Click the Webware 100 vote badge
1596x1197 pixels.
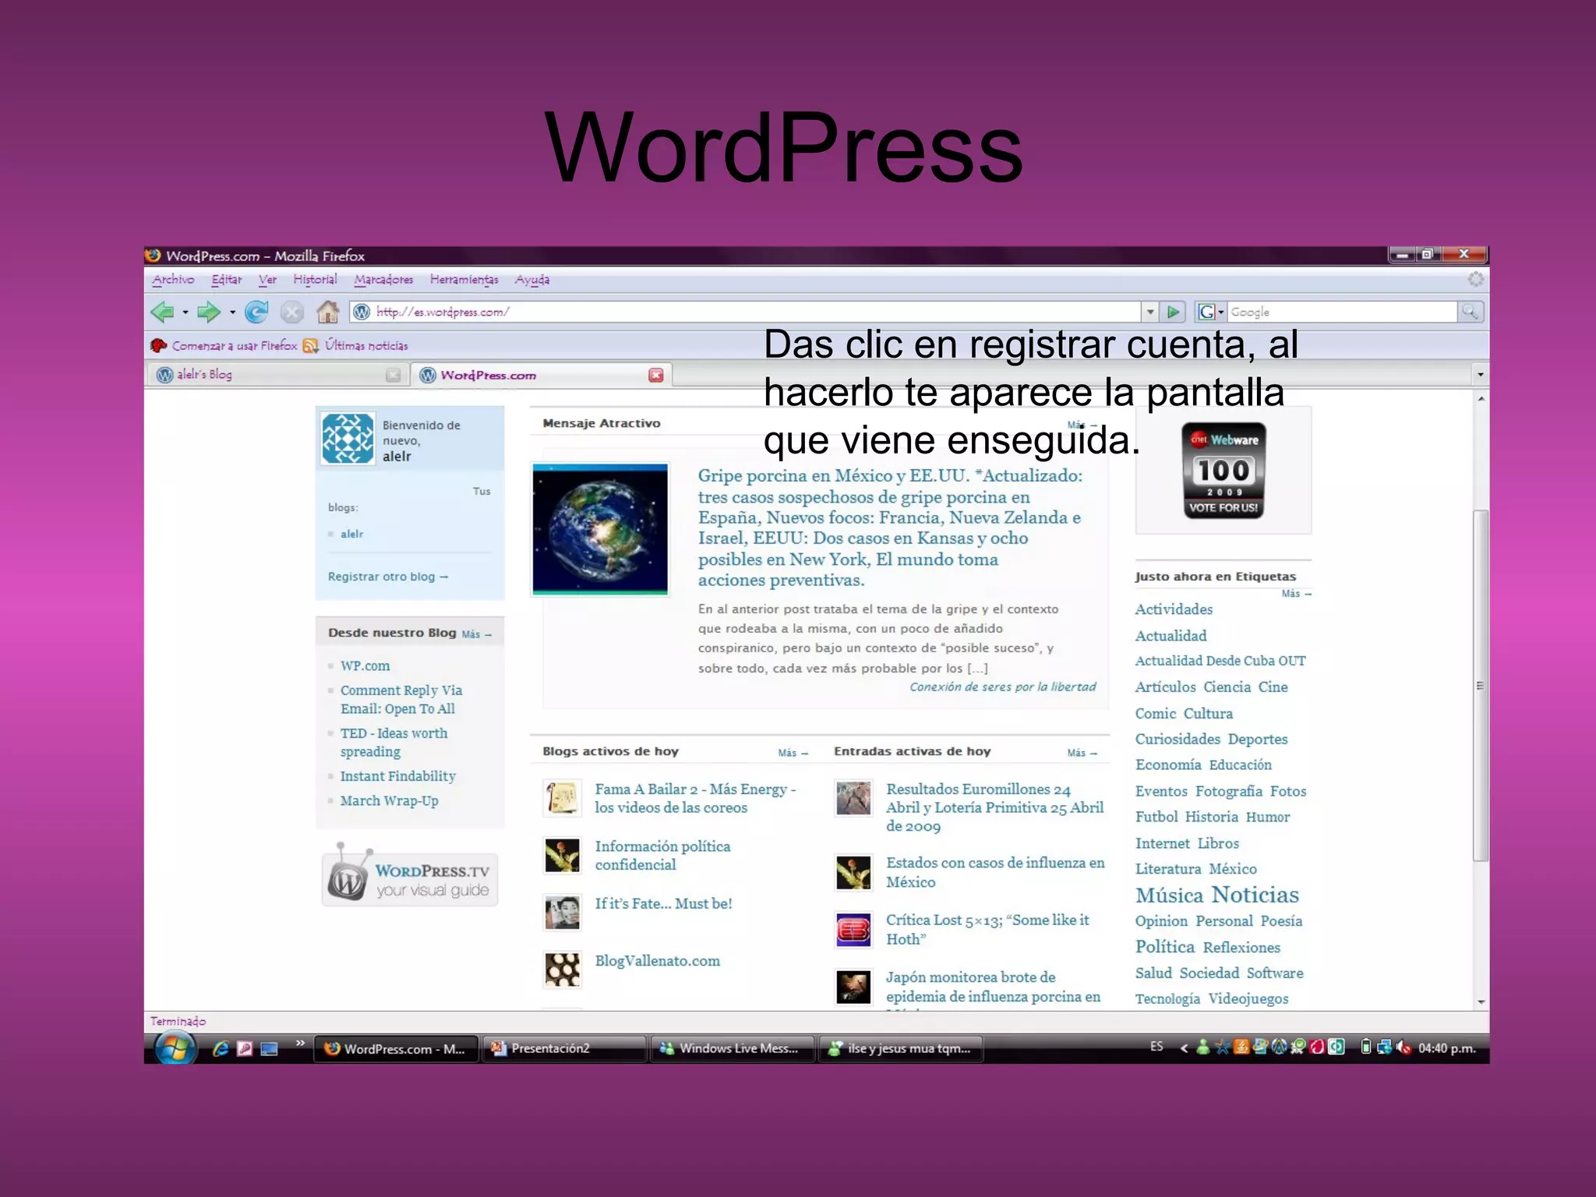[1223, 471]
